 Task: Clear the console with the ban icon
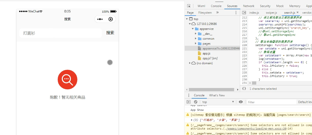pos(196,102)
